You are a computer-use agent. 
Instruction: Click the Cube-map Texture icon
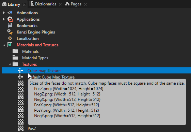tap(20, 70)
